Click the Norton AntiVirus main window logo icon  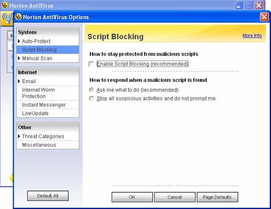tap(5, 6)
